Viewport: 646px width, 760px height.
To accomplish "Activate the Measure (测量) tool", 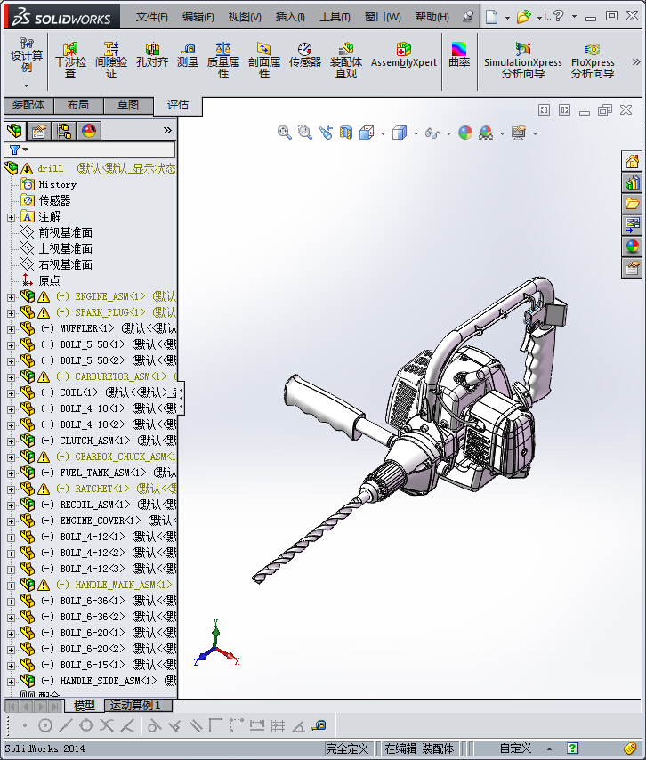I will [188, 55].
